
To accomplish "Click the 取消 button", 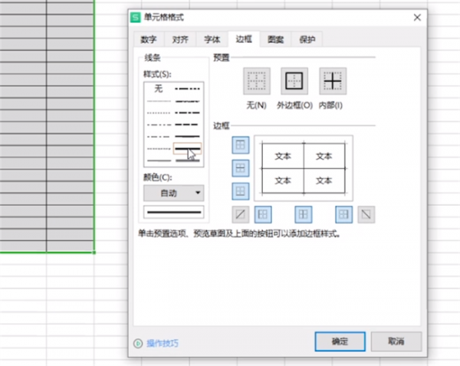I will click(395, 341).
